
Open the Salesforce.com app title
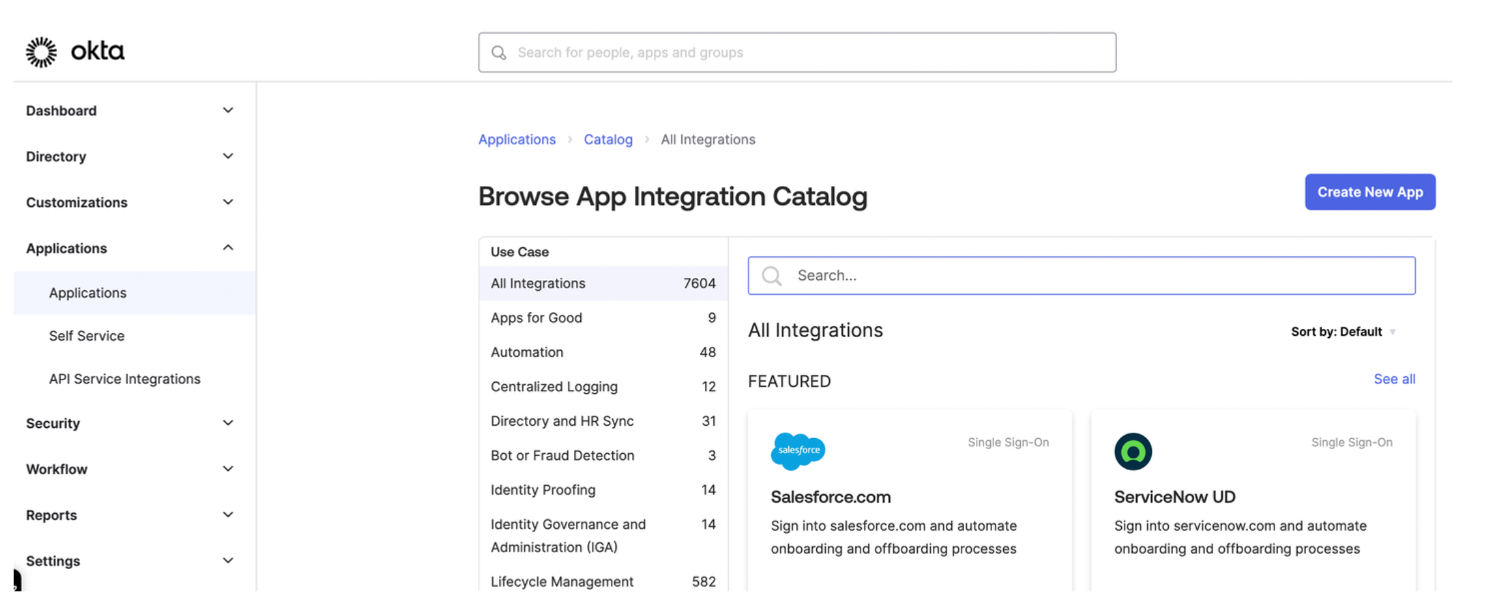[831, 497]
